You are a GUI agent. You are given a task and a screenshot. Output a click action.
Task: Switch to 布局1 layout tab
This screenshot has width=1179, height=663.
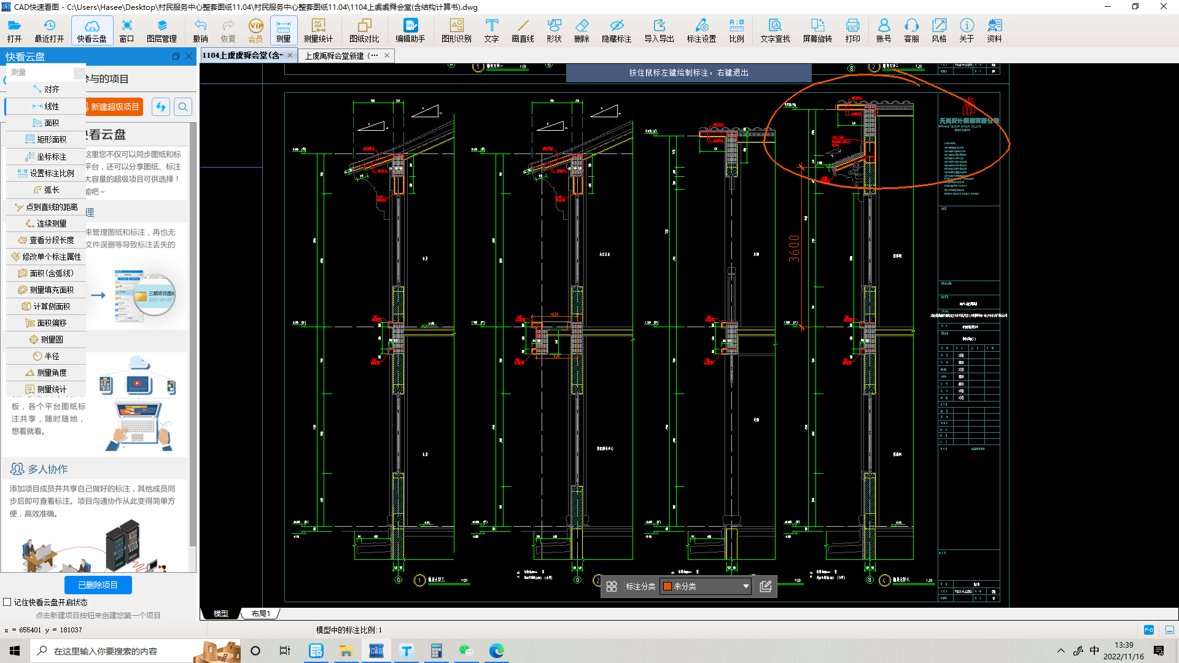(260, 613)
